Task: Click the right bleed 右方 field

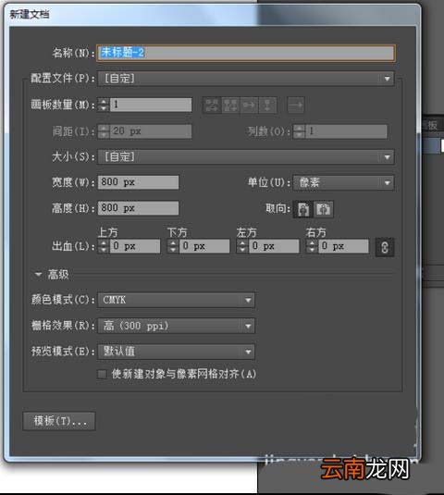Action: tap(344, 246)
